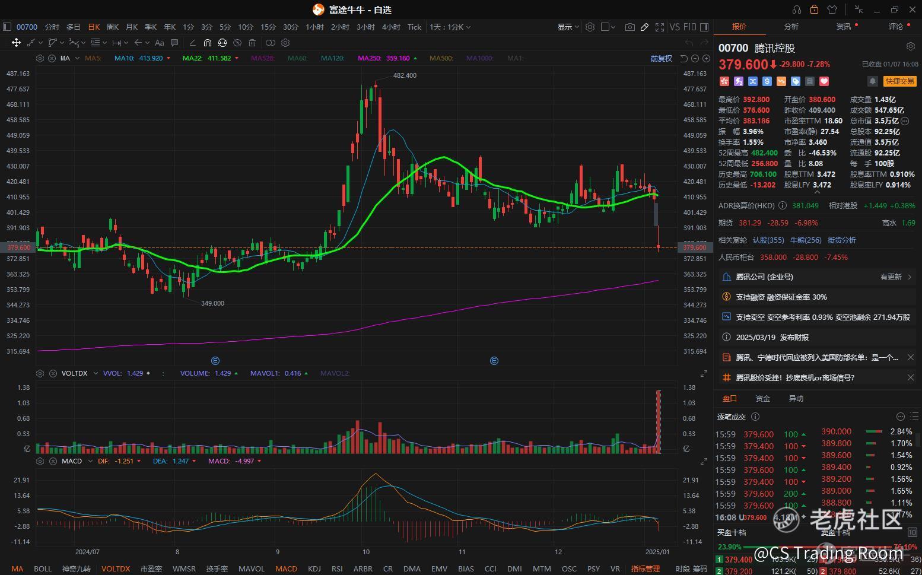Switch chart to 分时 intraday view
The height and width of the screenshot is (575, 922).
(x=52, y=27)
